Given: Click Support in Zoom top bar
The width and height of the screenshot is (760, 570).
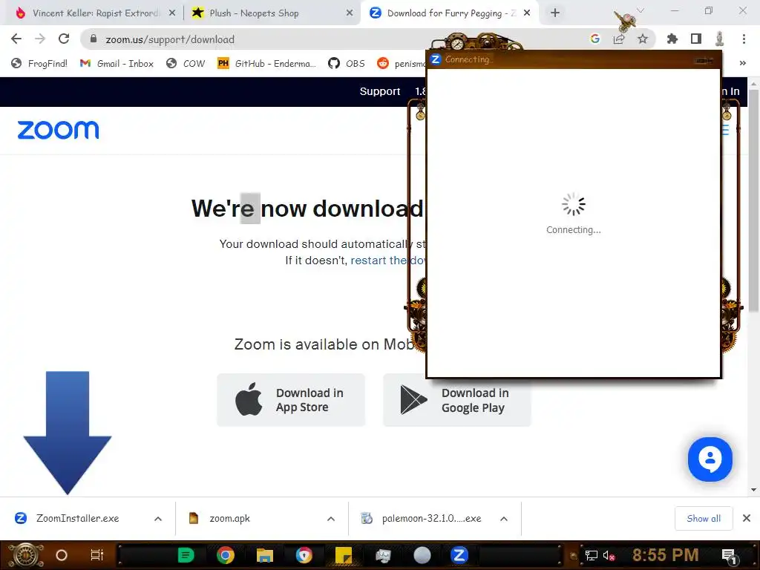Looking at the screenshot, I should (379, 91).
